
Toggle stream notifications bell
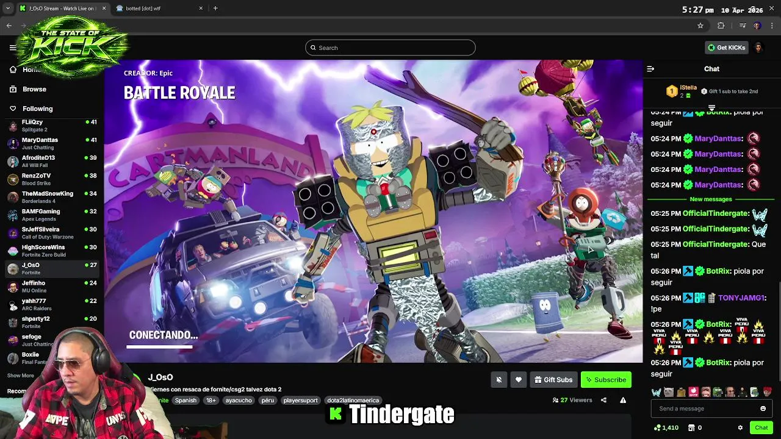(499, 380)
